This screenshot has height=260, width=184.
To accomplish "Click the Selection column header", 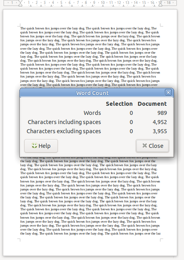I will 119,104.
